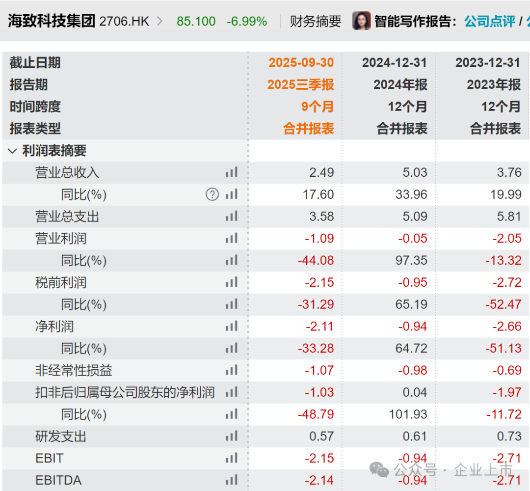Click the 非经常性损益 row label

74,370
